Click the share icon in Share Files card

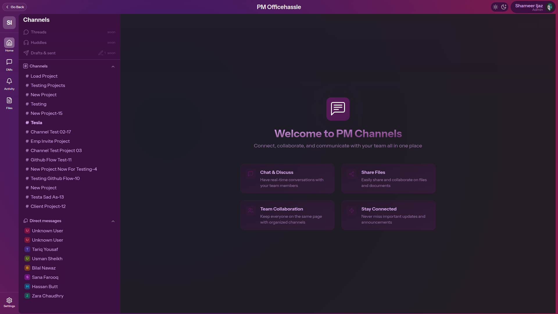click(x=352, y=174)
